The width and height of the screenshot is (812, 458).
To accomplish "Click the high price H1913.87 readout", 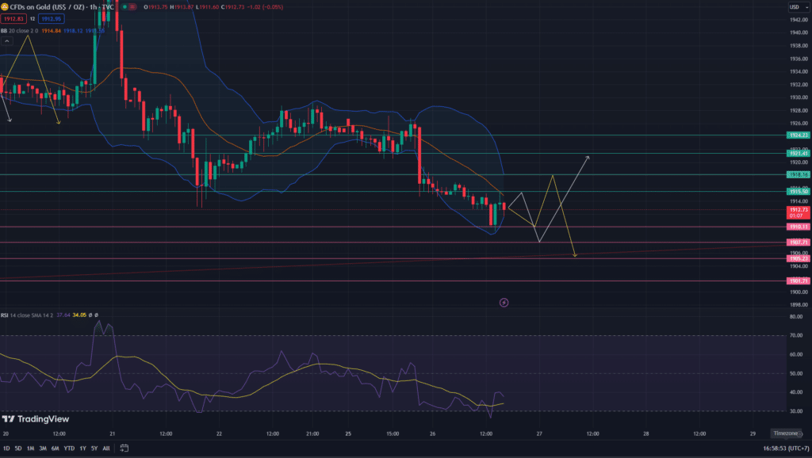I will click(x=182, y=7).
